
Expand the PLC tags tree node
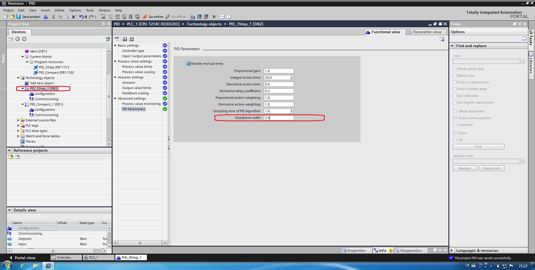(18, 126)
